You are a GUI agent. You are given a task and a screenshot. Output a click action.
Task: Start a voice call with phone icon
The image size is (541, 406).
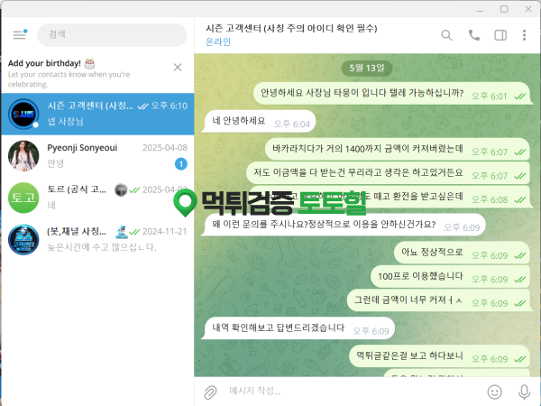pyautogui.click(x=473, y=35)
